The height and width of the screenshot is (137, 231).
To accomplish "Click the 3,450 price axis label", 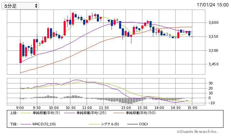I will tap(214, 64).
